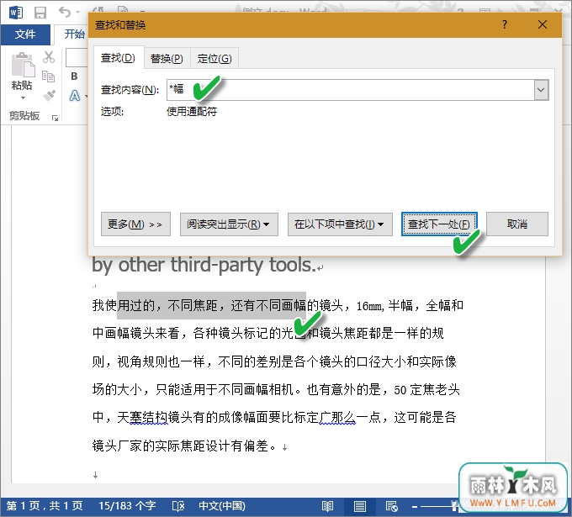
Task: Switch to the 开始 (Home) ribbon tab
Action: point(74,34)
